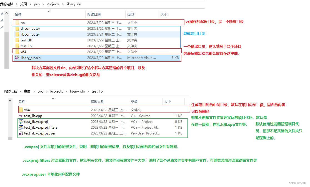Sort by 大小 column in upper window
310x187 pixels.
pos(164,14)
